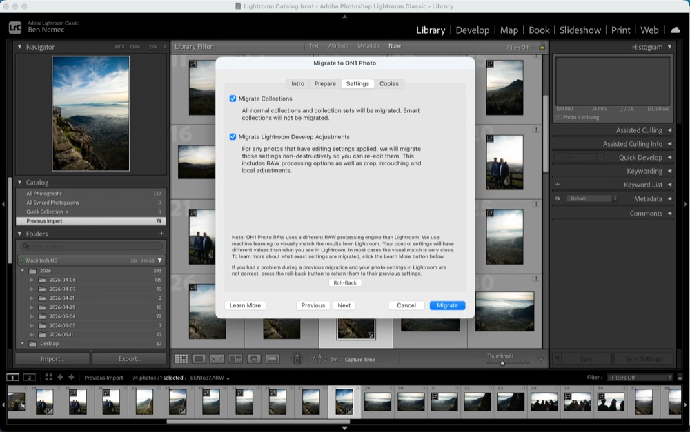Screen dimensions: 690x432
Task: Open People view face icon
Action: [x=254, y=359]
